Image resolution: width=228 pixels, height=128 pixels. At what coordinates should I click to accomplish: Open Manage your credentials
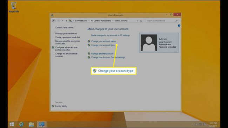click(x=66, y=33)
